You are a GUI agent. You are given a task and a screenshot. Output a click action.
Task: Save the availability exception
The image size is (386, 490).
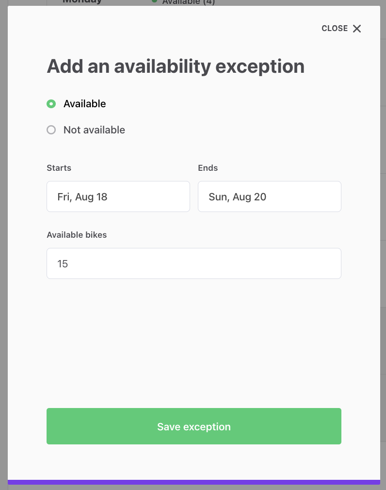point(193,426)
